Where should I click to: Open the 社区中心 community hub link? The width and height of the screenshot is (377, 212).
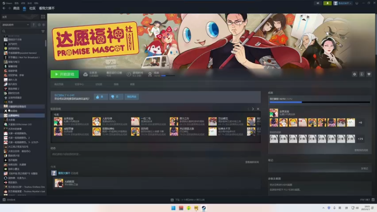[x=79, y=84]
